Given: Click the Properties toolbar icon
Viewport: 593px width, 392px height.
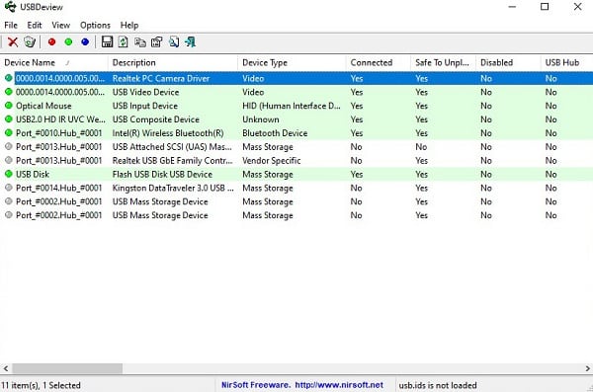Looking at the screenshot, I should [156, 41].
